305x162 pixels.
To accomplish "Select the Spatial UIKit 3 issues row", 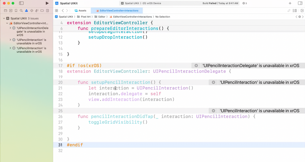I will [x=27, y=18].
